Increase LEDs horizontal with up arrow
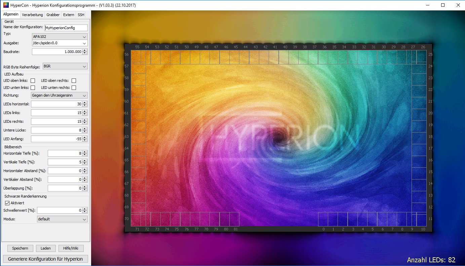465x266 pixels. 85,102
